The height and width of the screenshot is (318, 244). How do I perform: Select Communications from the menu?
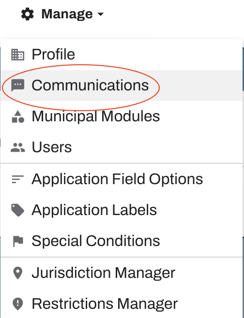(x=122, y=86)
